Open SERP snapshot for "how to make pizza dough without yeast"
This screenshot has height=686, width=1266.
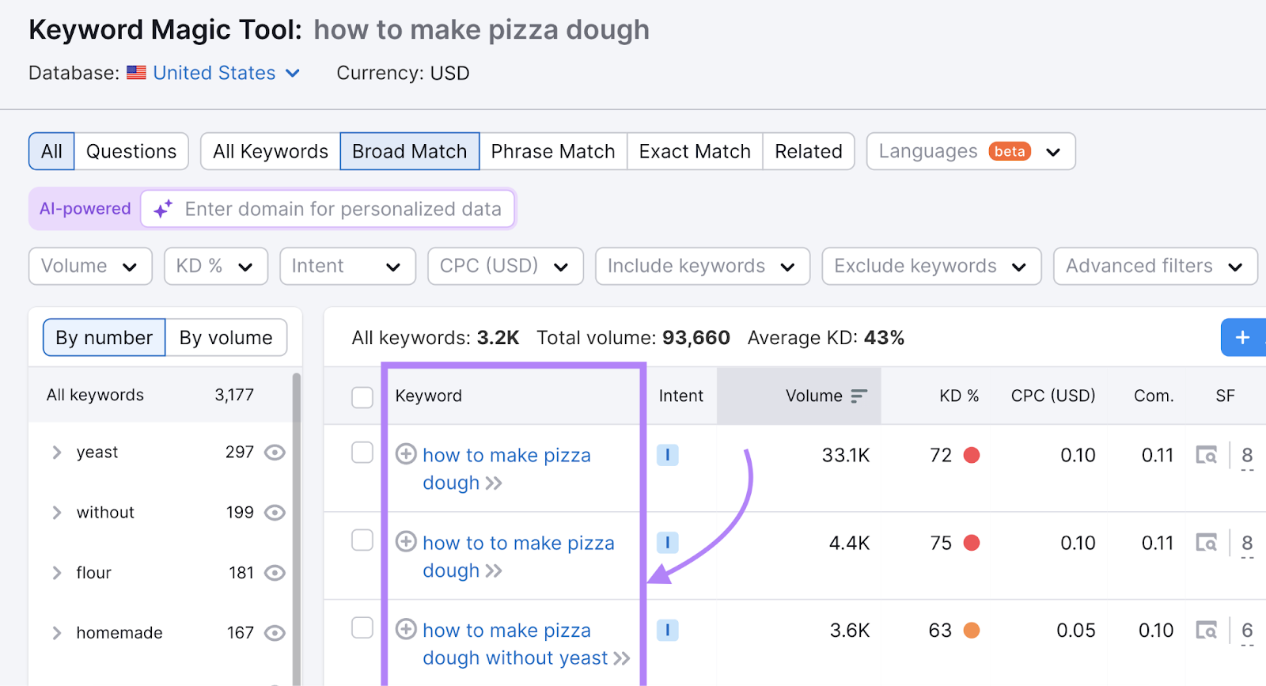1206,630
